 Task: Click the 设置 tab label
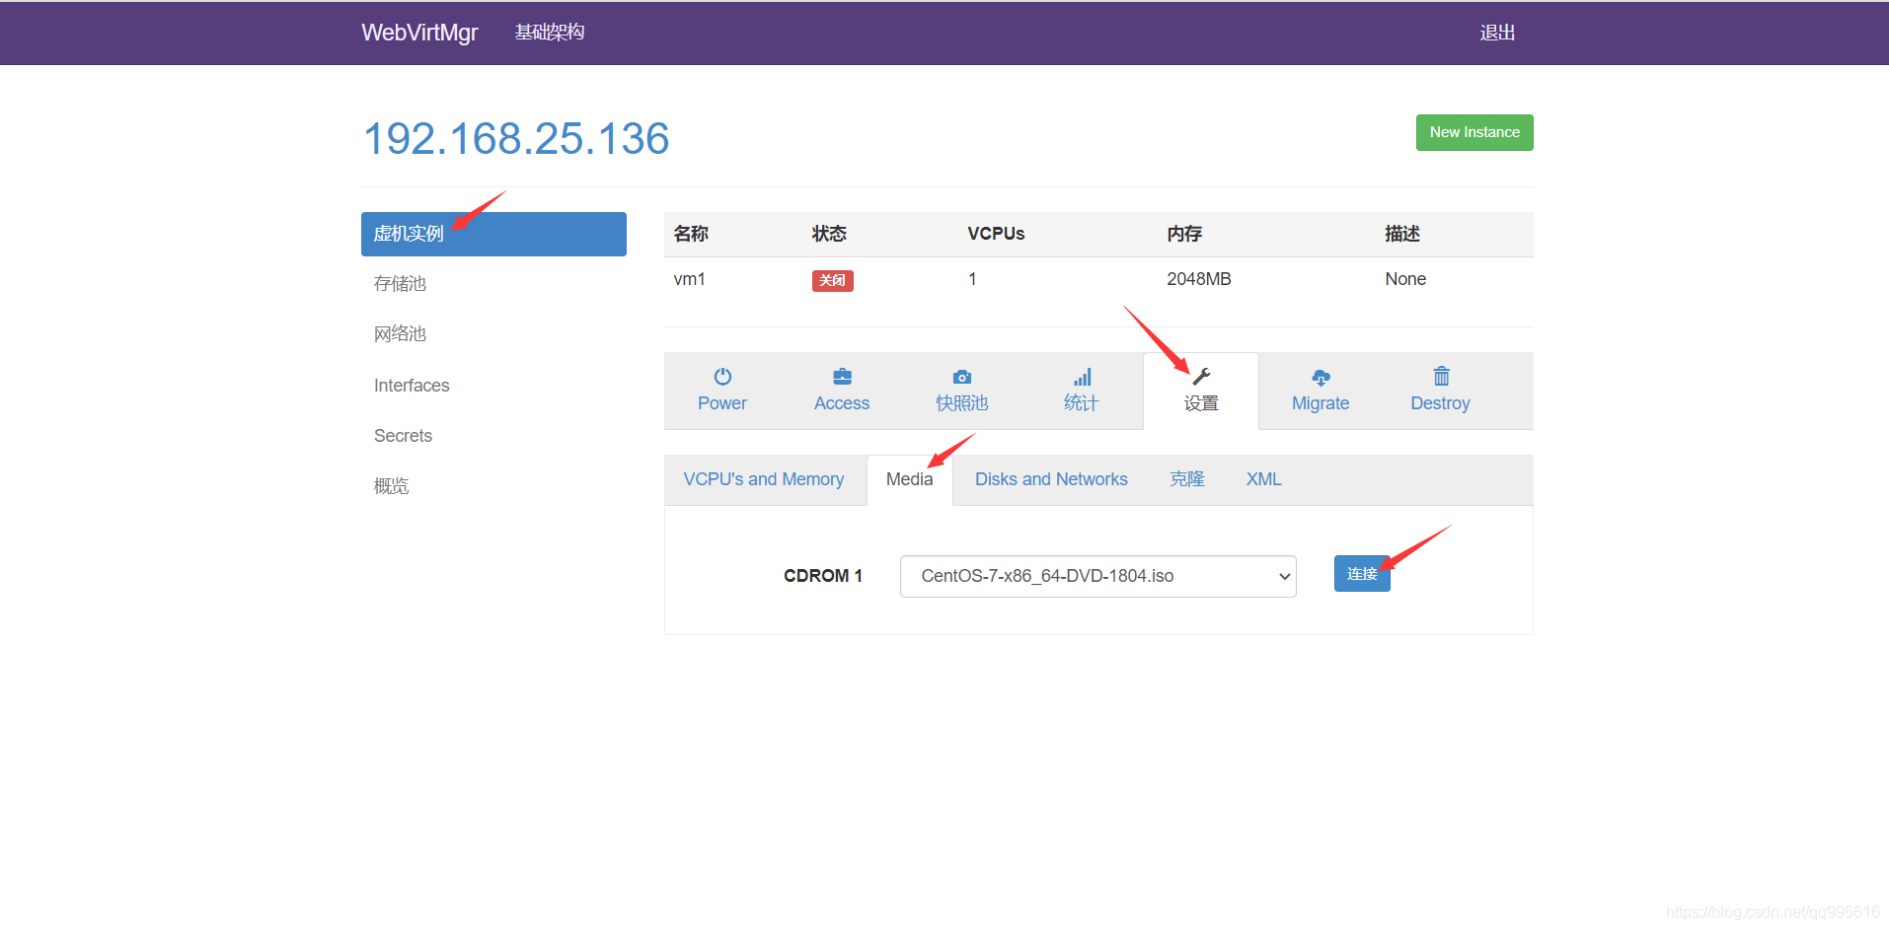1201,403
